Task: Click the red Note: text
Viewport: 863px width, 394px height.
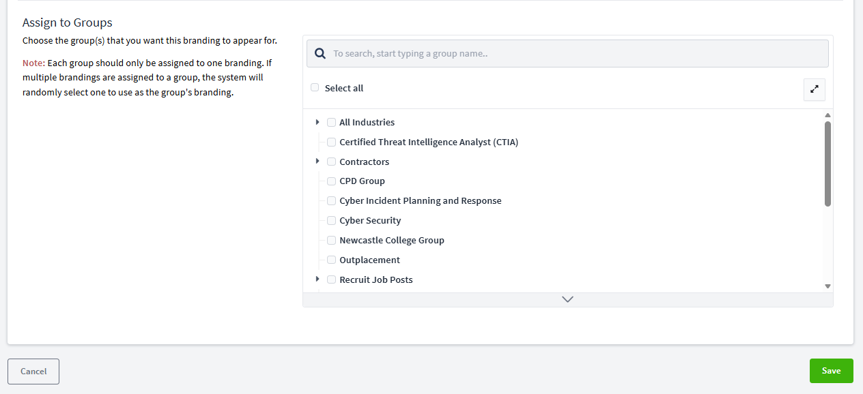Action: point(34,63)
